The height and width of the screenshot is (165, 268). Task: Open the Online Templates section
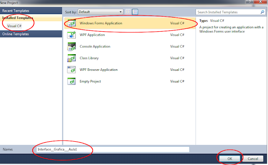click(31, 34)
